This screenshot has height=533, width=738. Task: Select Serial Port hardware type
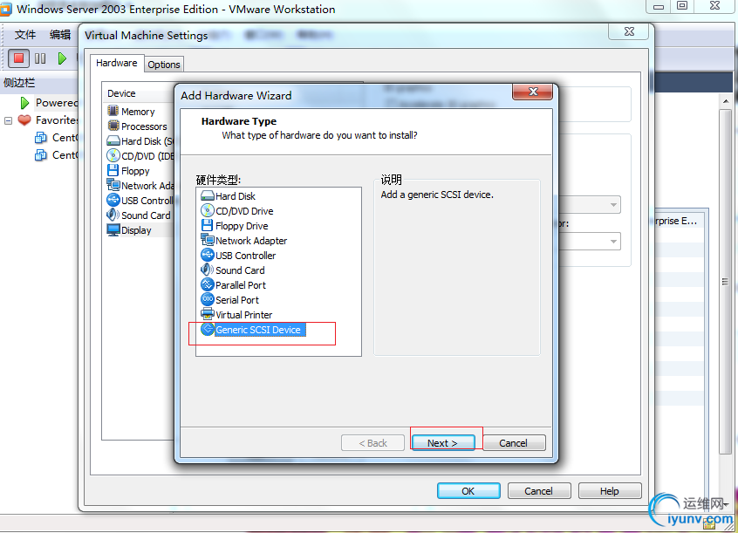pyautogui.click(x=229, y=300)
